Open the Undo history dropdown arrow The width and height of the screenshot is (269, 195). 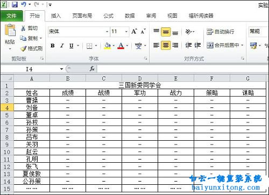[30, 4]
